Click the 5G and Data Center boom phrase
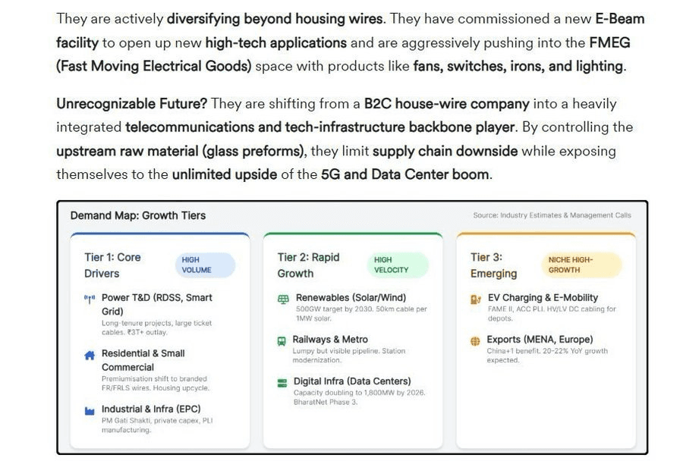Screen dimensions: 683x464 coord(405,174)
